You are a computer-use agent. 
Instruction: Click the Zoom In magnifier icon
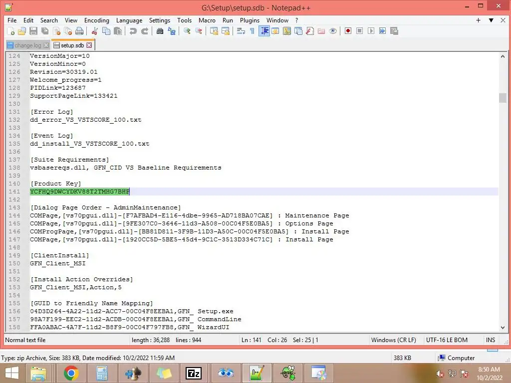(x=187, y=31)
